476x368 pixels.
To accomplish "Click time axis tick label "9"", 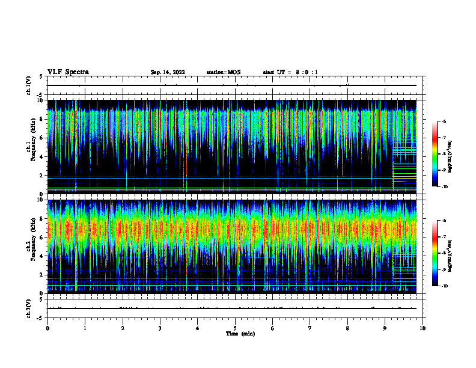I will click(385, 328).
